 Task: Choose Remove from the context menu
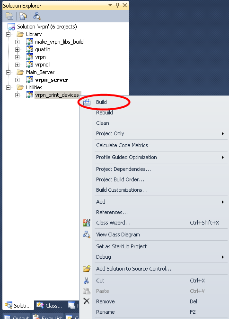click(x=154, y=301)
